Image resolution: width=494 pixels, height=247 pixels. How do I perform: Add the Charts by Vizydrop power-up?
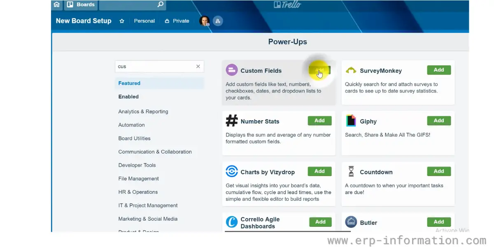(x=319, y=171)
